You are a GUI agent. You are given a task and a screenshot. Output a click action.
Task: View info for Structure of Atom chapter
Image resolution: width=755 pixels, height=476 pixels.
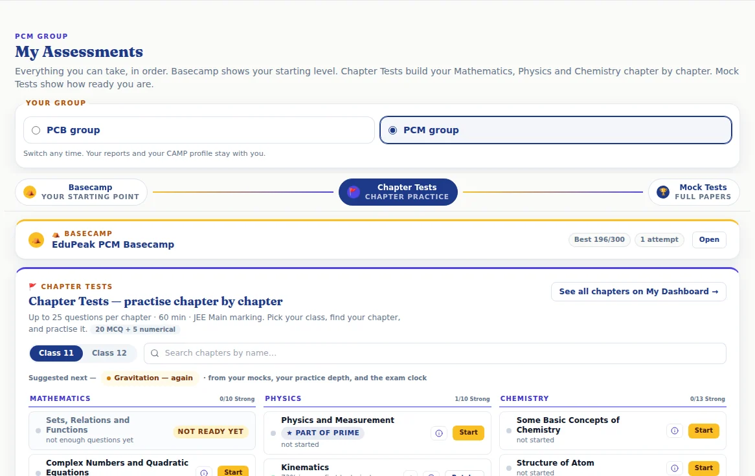(675, 468)
